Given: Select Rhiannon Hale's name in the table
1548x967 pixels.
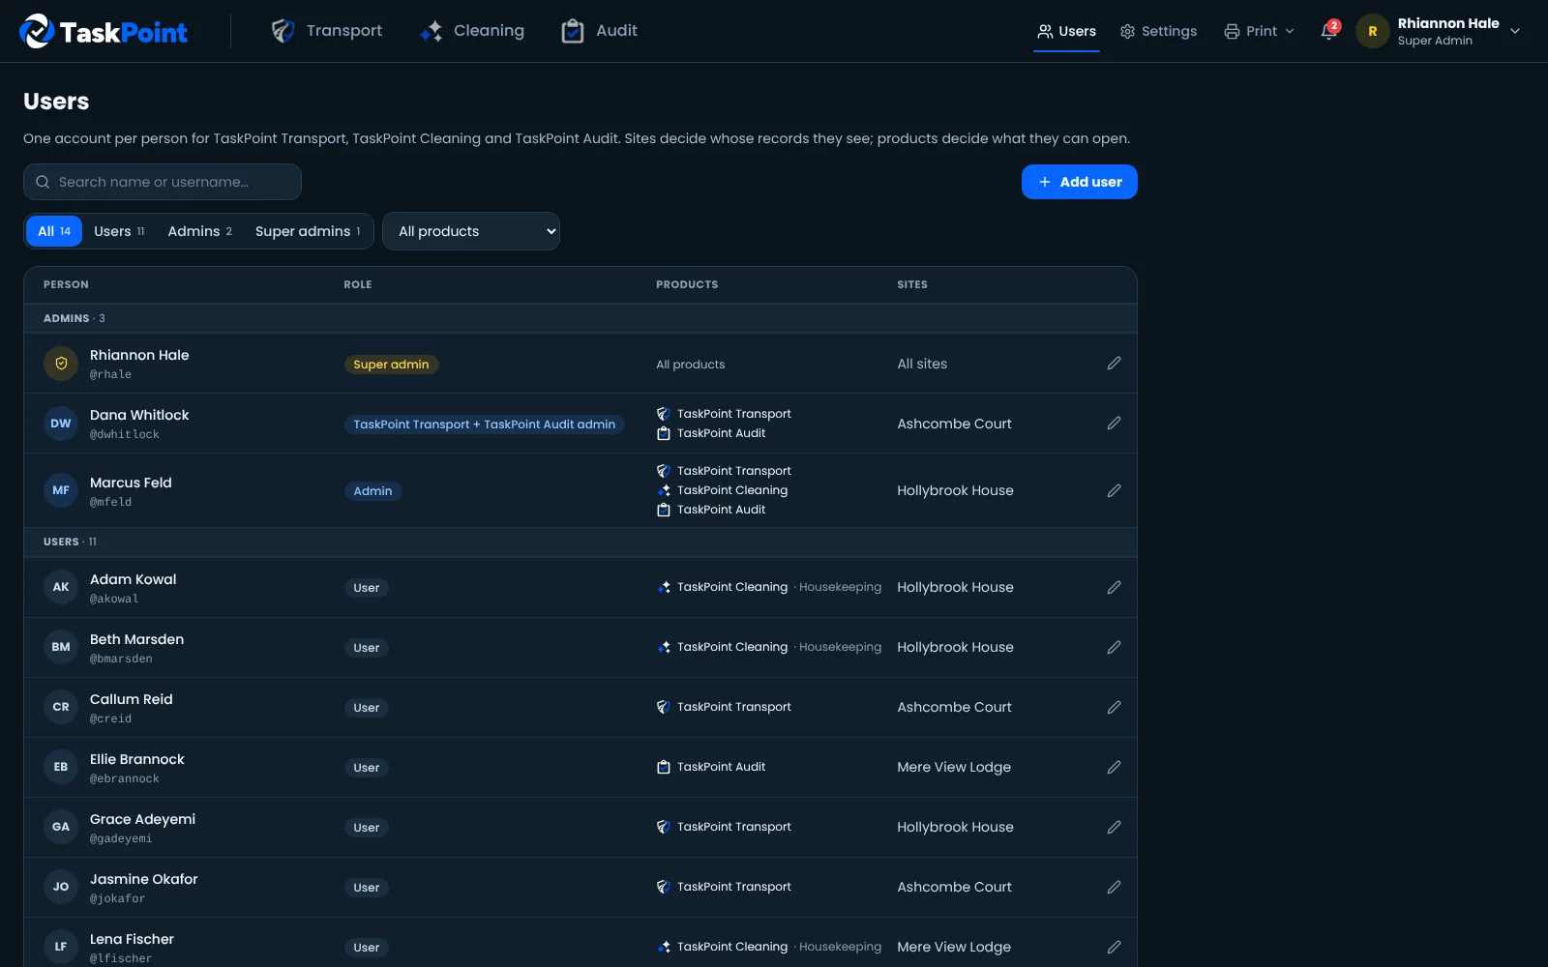Looking at the screenshot, I should coord(139,355).
